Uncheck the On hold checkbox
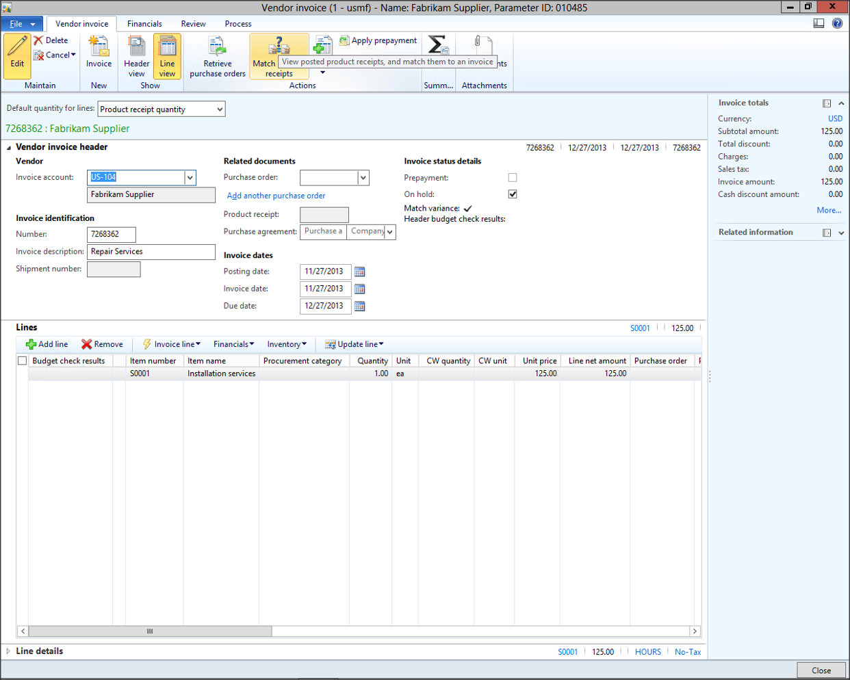Screen dimensions: 850x680 click(513, 194)
